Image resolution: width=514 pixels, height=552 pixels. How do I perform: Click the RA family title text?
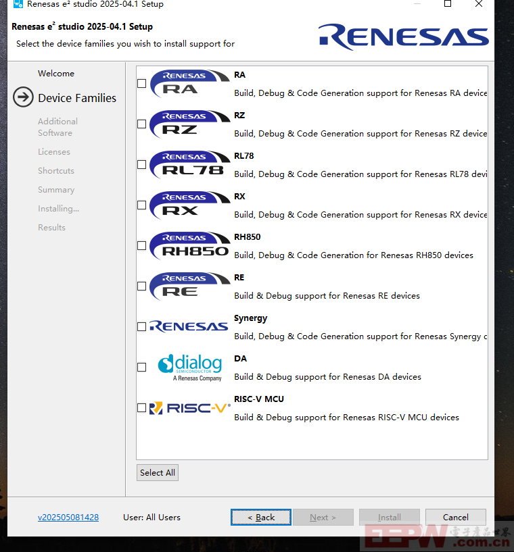click(x=240, y=75)
